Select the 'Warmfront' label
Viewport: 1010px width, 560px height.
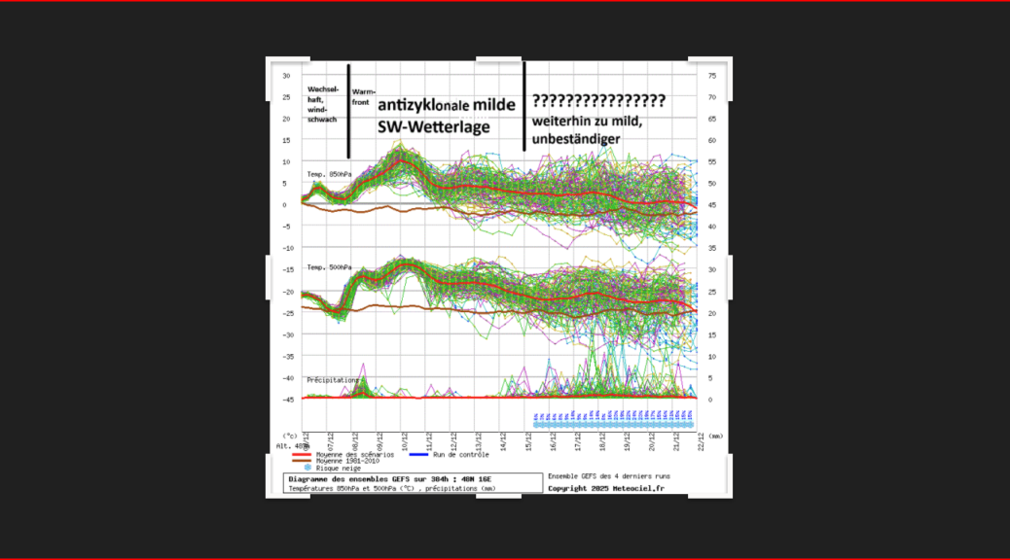(x=363, y=95)
